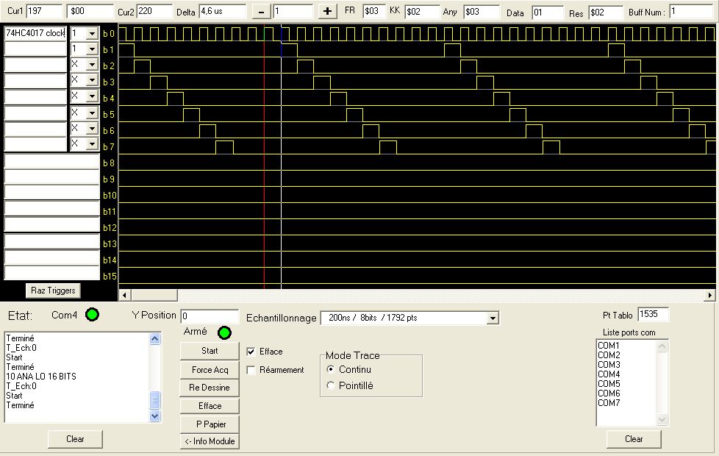Click the Efface button
The width and height of the screenshot is (719, 456).
click(210, 406)
